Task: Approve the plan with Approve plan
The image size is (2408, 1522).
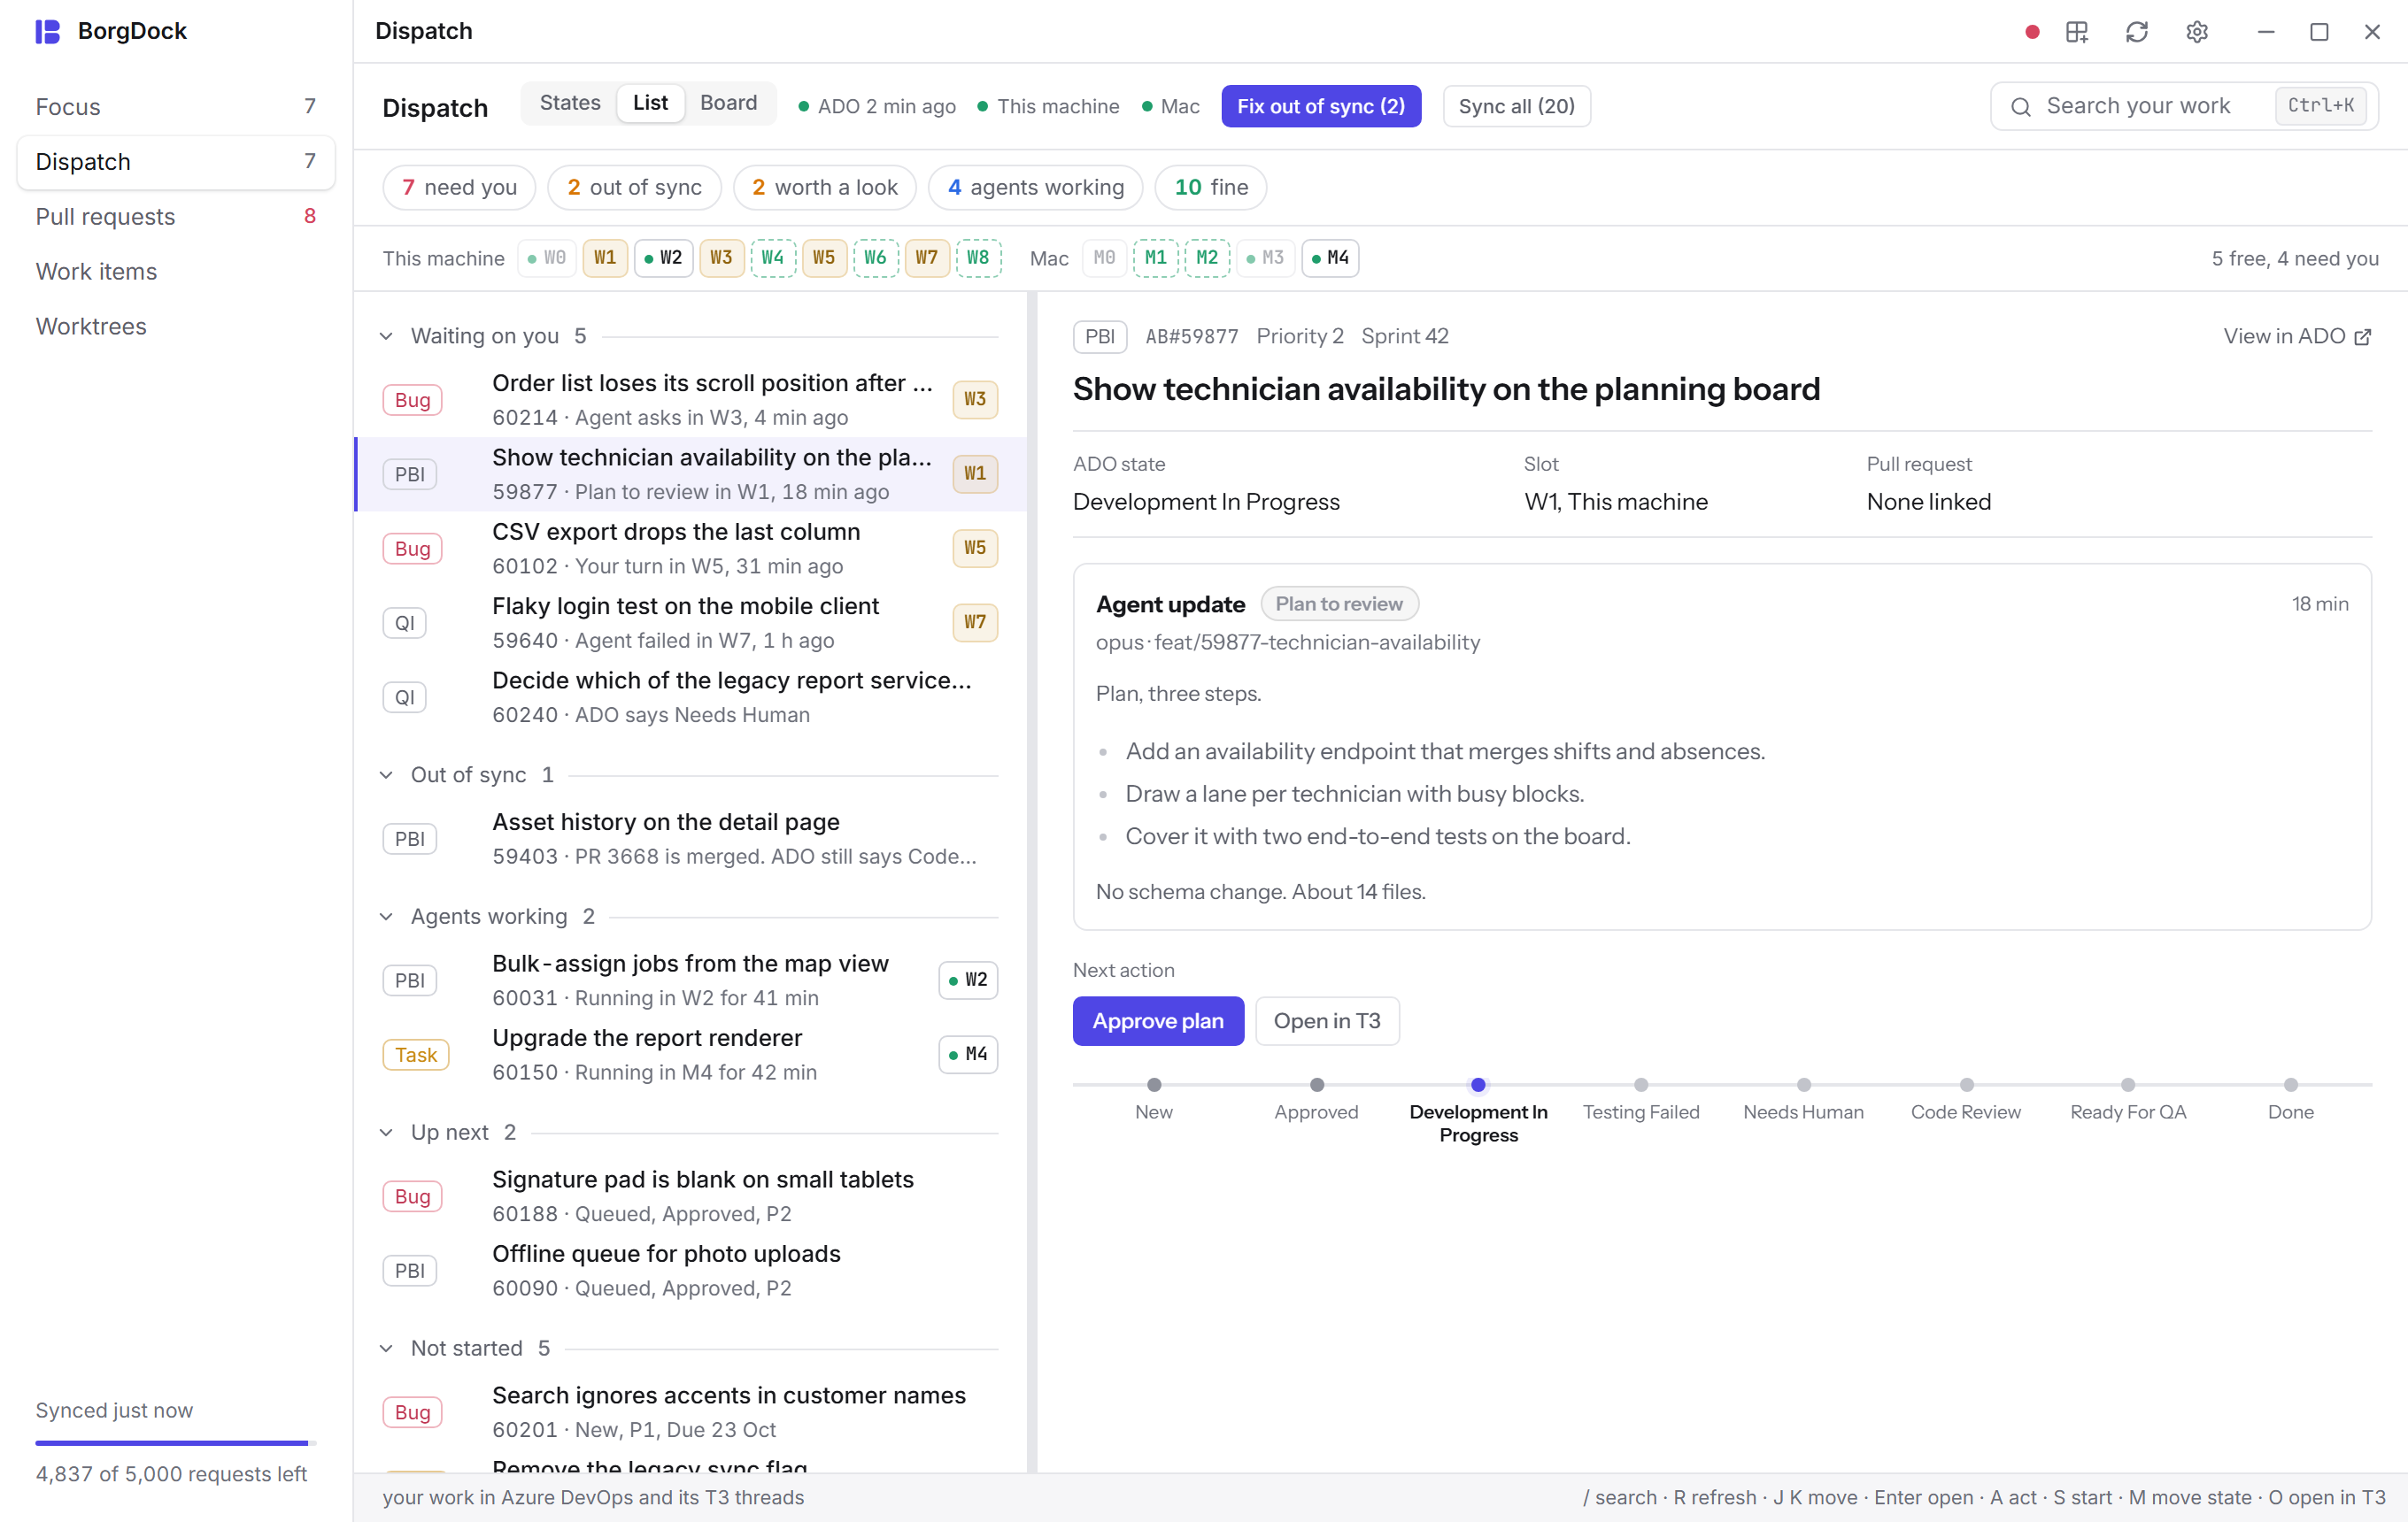Action: (x=1158, y=1021)
